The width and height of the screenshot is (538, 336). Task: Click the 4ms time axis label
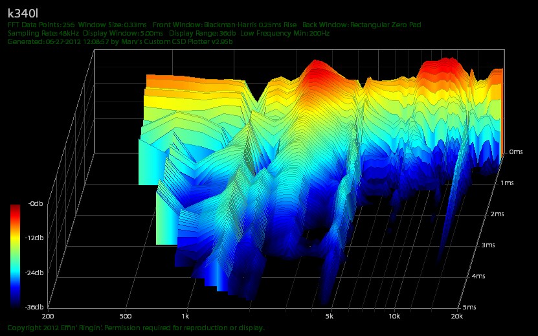pyautogui.click(x=478, y=276)
